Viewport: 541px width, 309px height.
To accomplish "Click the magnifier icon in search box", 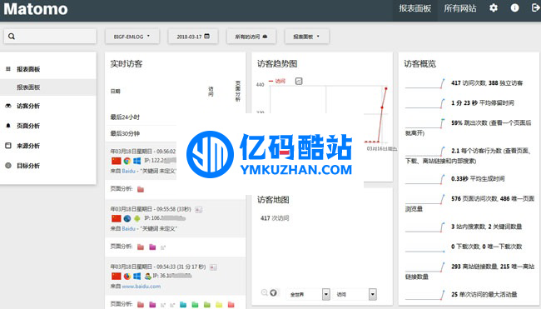I will (x=12, y=37).
